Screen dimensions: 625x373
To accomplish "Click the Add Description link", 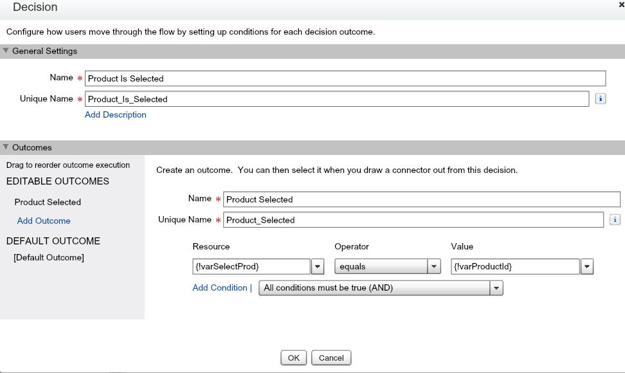I will click(x=116, y=114).
